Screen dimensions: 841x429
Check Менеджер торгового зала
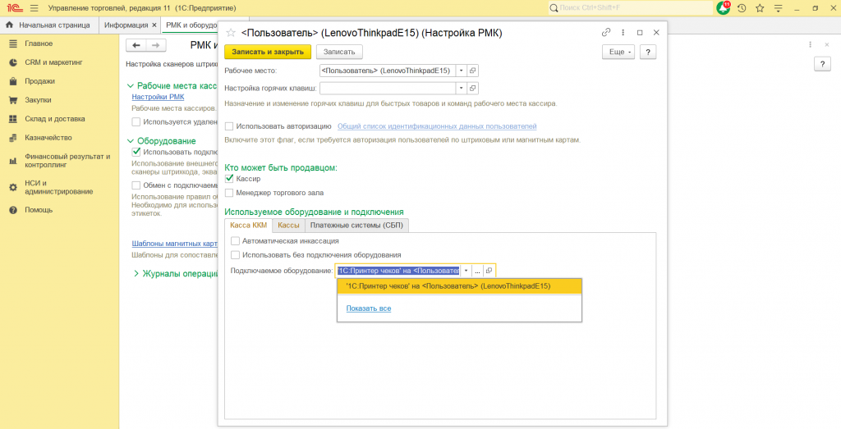coord(229,192)
